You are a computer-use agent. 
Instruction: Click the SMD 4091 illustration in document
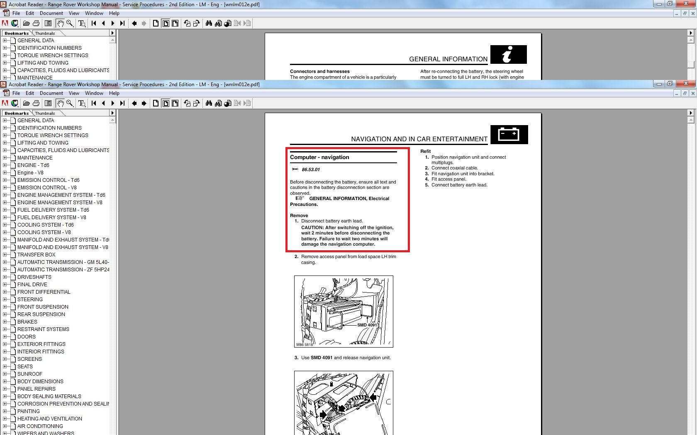tap(344, 312)
